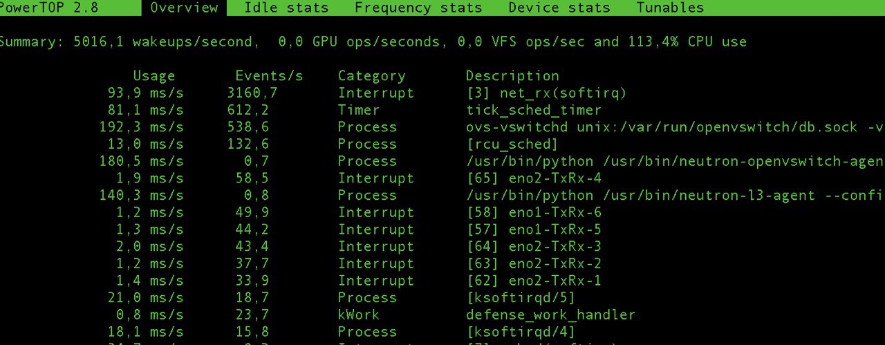This screenshot has height=345, width=885.
Task: Select the tick_sched_timer row
Action: 534,110
